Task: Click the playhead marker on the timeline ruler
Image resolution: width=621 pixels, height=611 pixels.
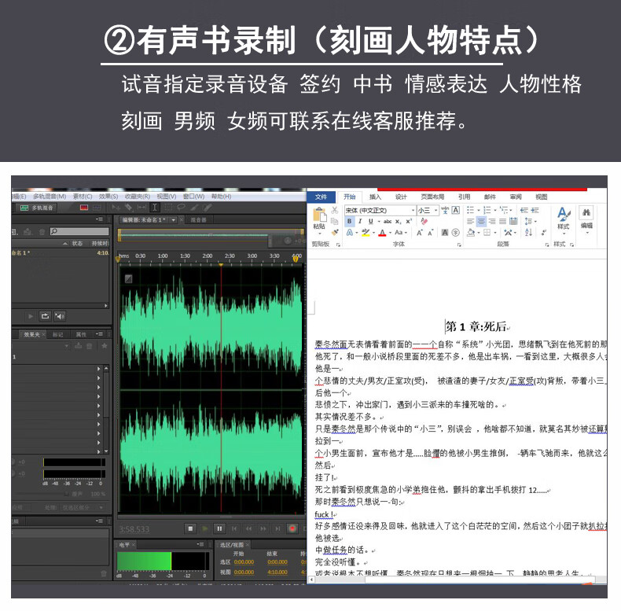Action: (x=221, y=264)
